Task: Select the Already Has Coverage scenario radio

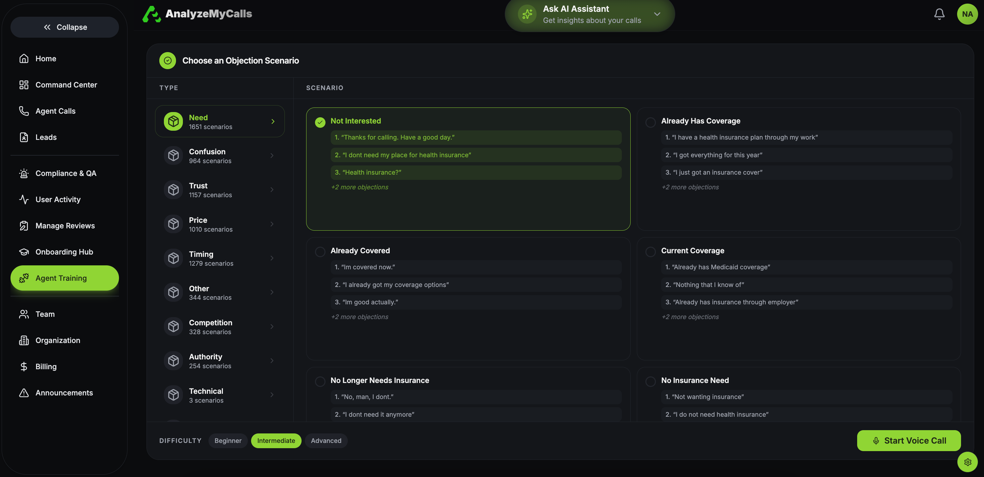Action: [x=650, y=122]
